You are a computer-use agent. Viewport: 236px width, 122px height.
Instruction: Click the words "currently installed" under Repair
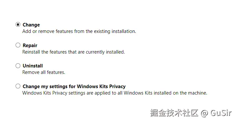pos(105,52)
